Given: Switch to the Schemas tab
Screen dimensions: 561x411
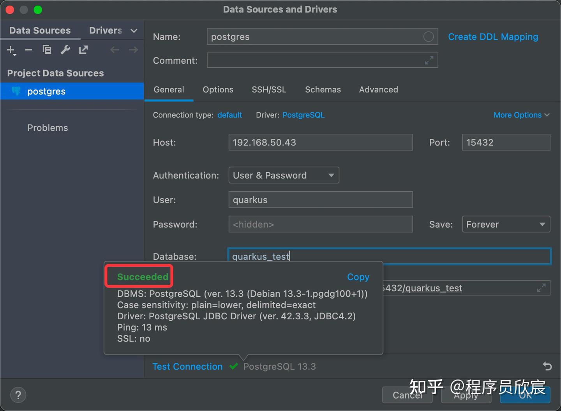Looking at the screenshot, I should pyautogui.click(x=323, y=90).
